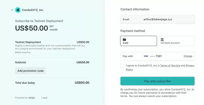Click the ConduitXYZ, Inc. merchant name
The image size is (204, 105).
pyautogui.click(x=33, y=10)
